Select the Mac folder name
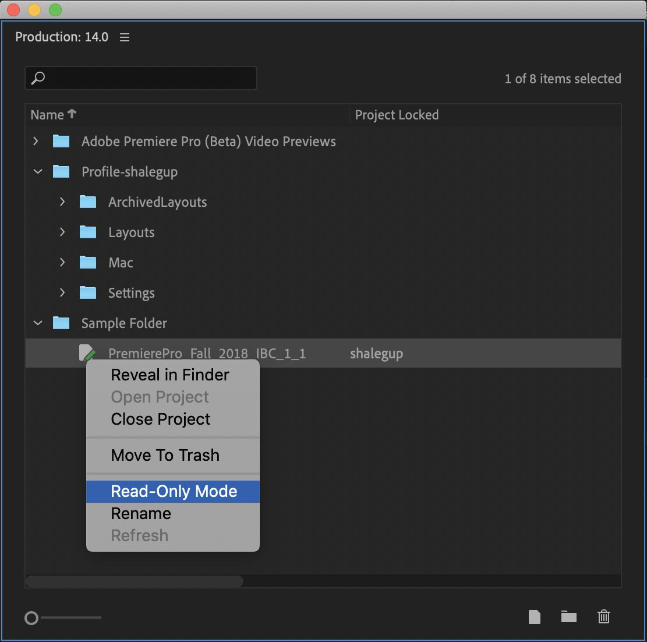 pos(121,263)
